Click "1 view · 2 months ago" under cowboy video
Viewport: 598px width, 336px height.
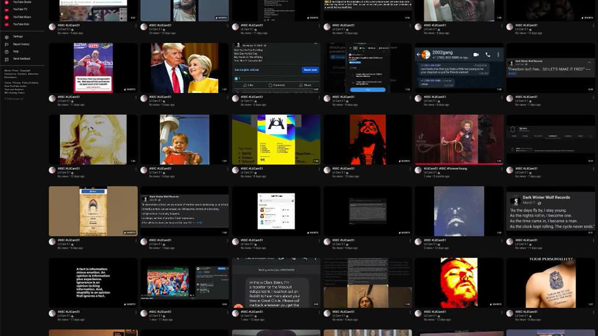[x=436, y=176]
